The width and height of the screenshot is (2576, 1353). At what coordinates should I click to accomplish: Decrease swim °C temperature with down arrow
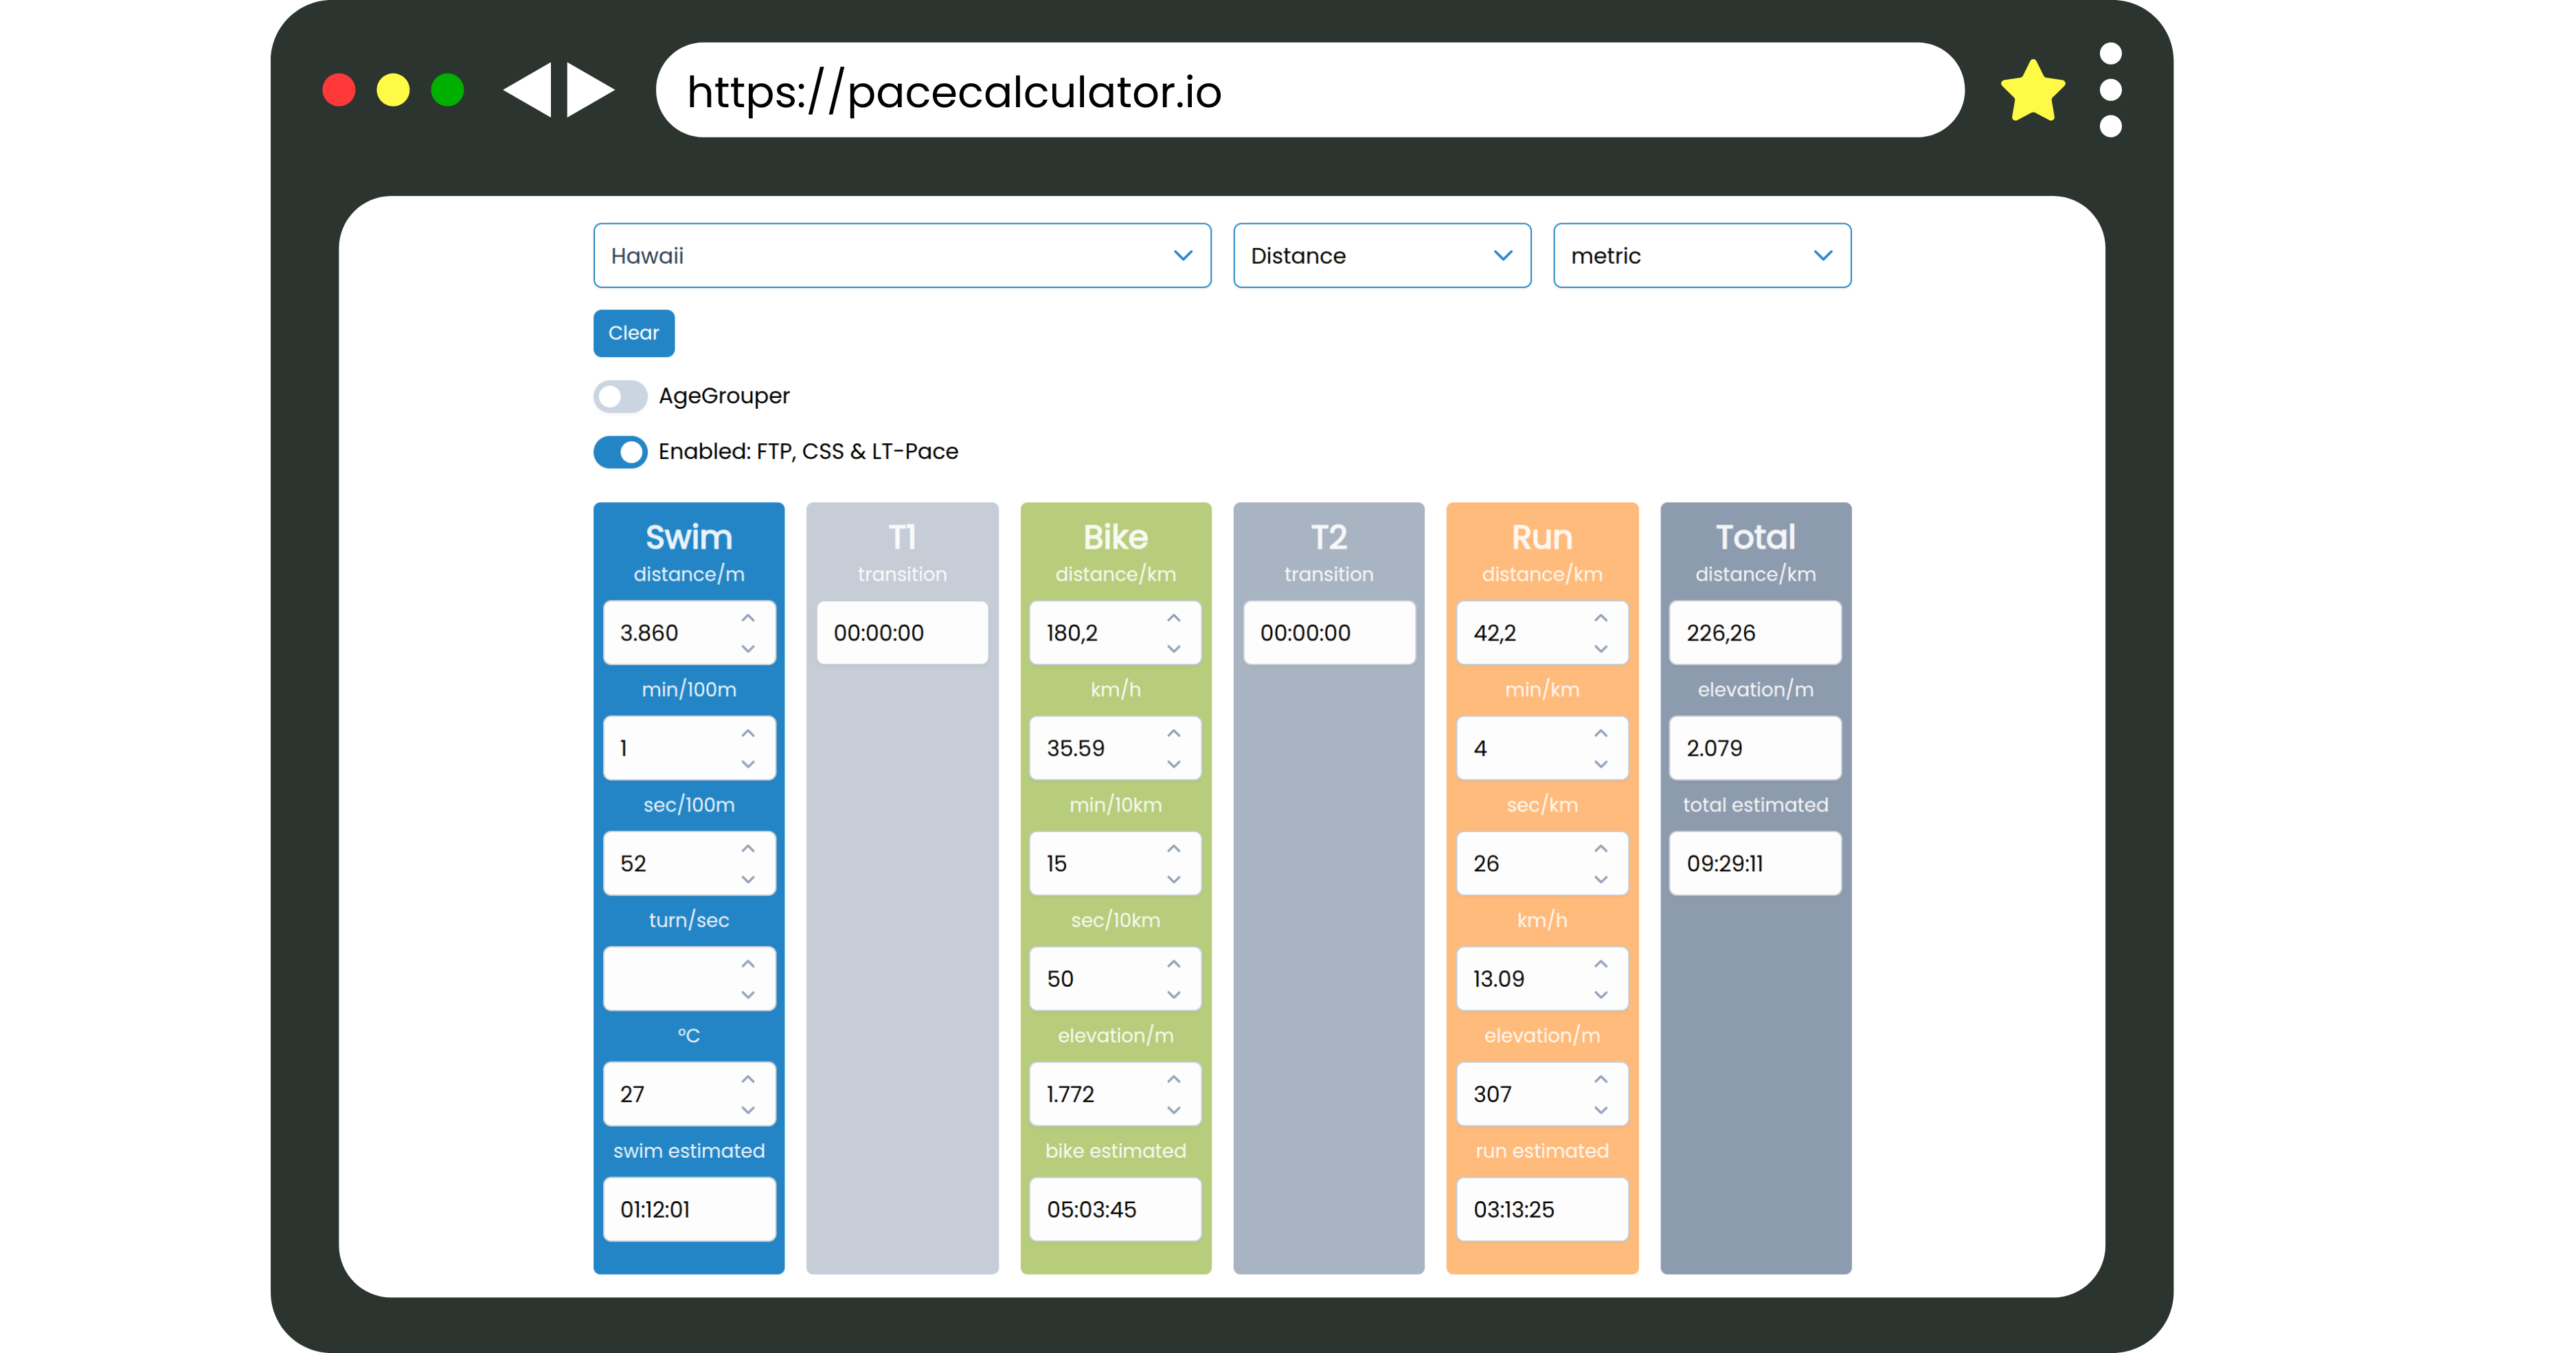coord(748,1110)
